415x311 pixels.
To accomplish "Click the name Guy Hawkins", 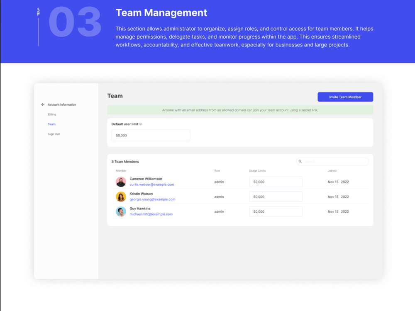I will [x=140, y=209].
